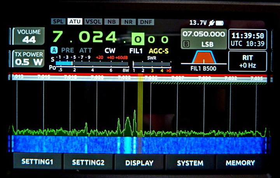Tap the FIL1 B500 label
This screenshot has width=280, height=178.
pyautogui.click(x=203, y=69)
